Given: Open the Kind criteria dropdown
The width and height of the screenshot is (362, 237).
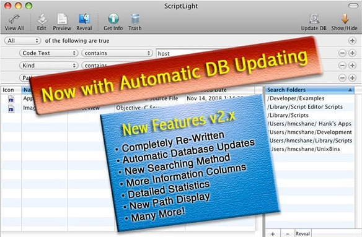Looking at the screenshot, I should [48, 66].
